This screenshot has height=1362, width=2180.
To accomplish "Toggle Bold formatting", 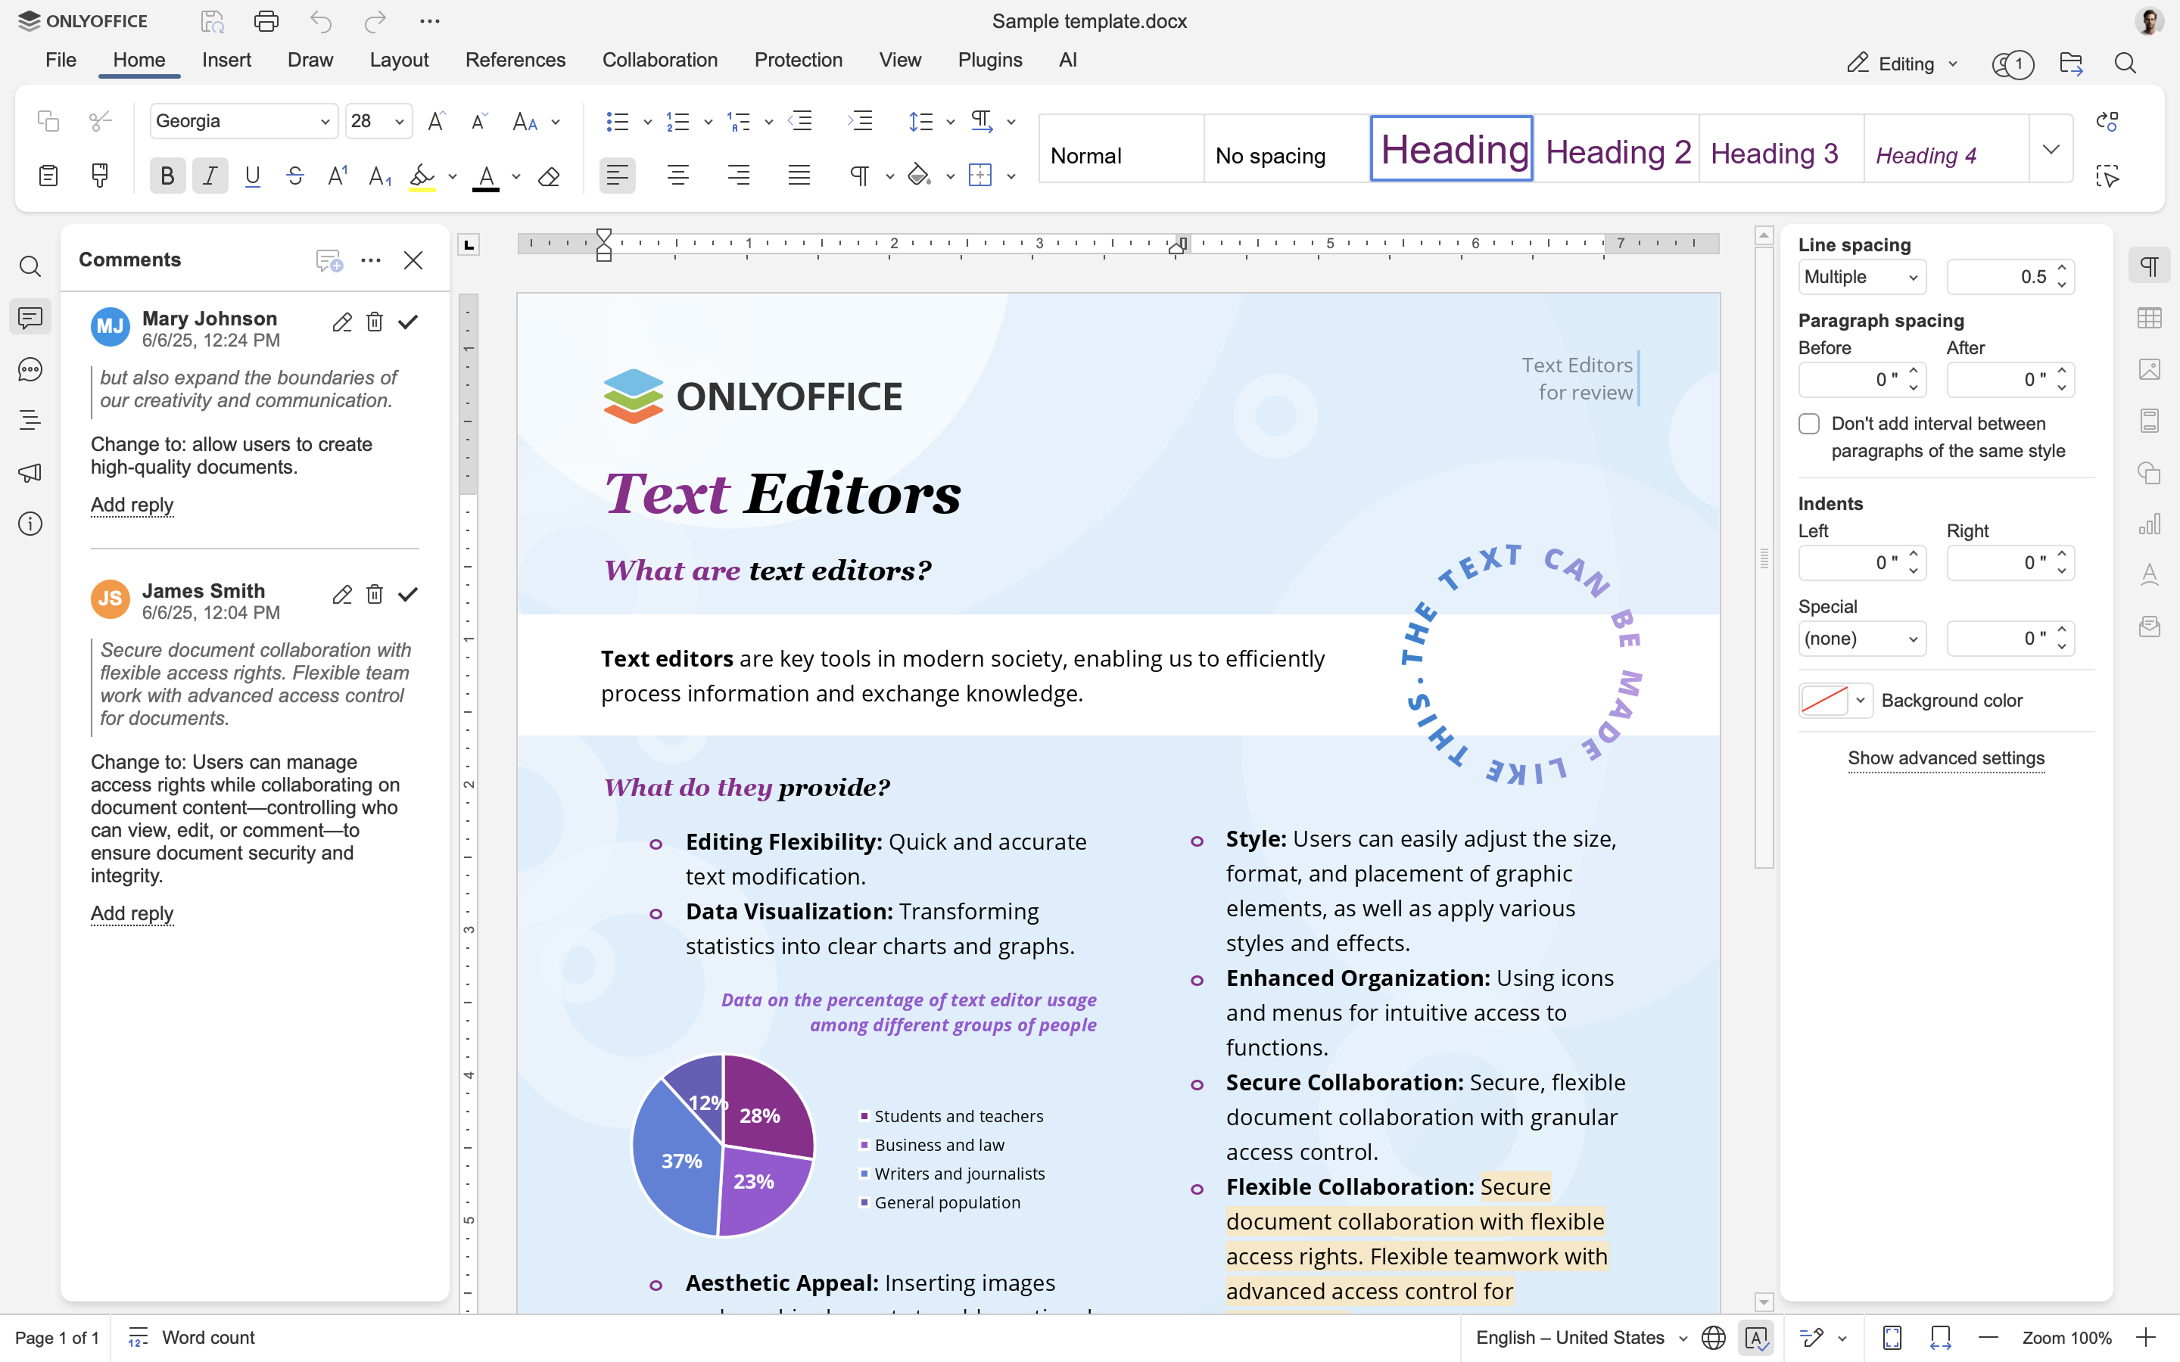I will point(167,176).
